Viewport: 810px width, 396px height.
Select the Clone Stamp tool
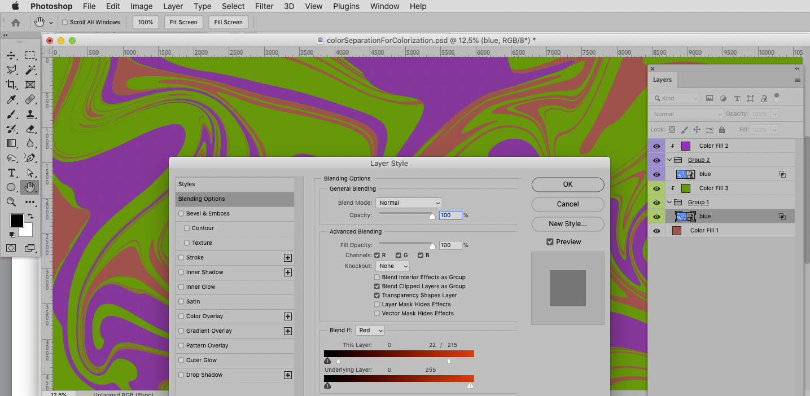[30, 114]
